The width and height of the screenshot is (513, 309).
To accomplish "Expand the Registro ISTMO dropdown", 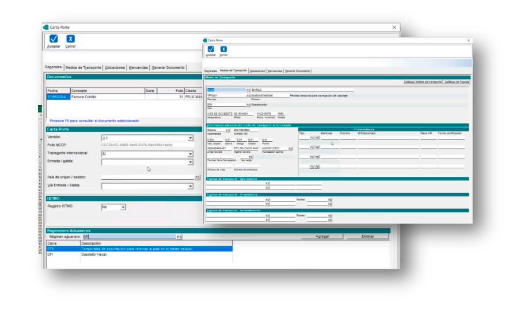I will (123, 207).
